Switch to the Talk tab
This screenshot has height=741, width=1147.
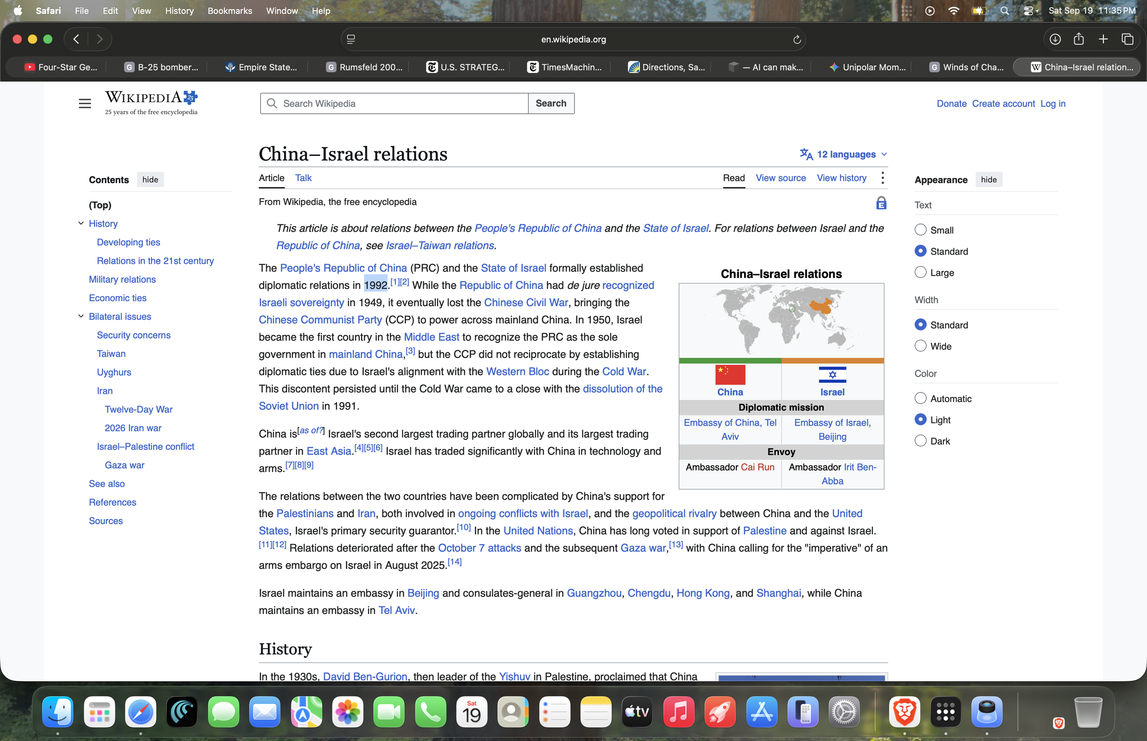(303, 178)
